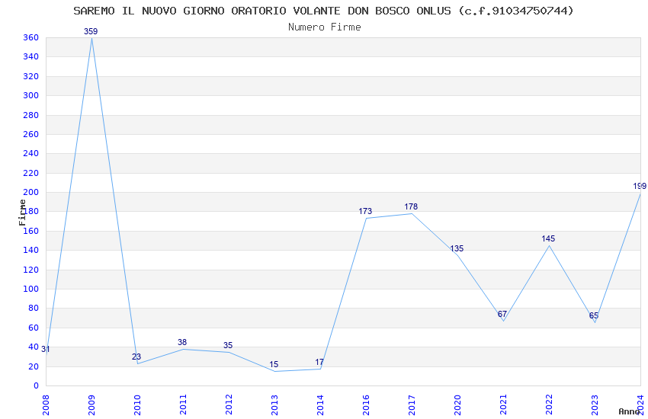Click the y-axis value 340

pyautogui.click(x=31, y=56)
